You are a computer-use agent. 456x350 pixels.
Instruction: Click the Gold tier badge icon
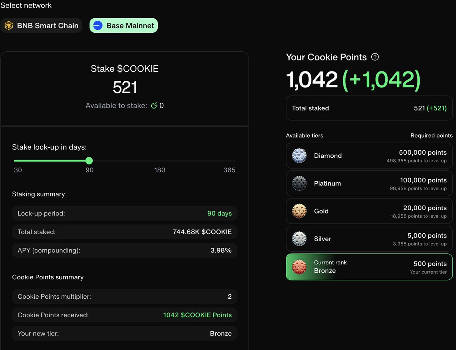click(x=299, y=211)
